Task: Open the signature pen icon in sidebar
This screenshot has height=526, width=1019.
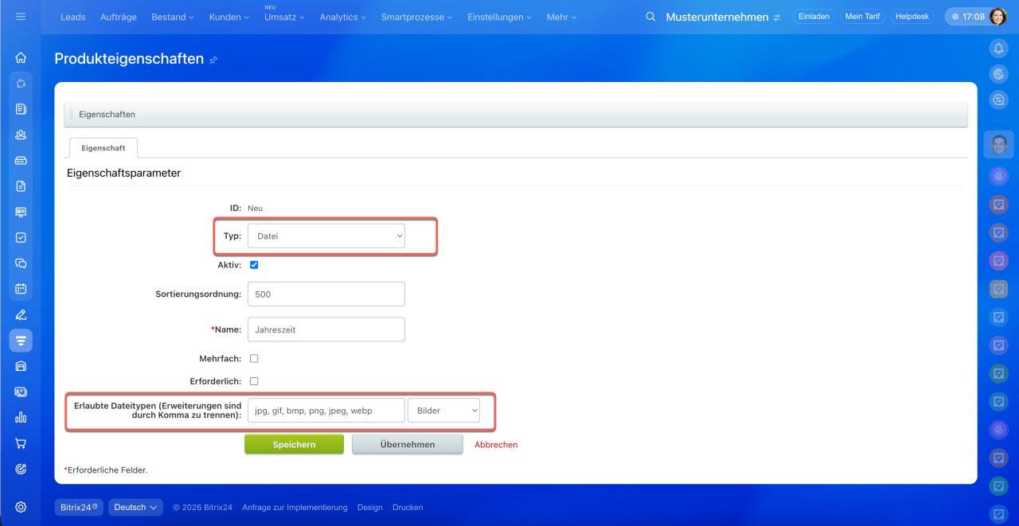Action: tap(21, 314)
